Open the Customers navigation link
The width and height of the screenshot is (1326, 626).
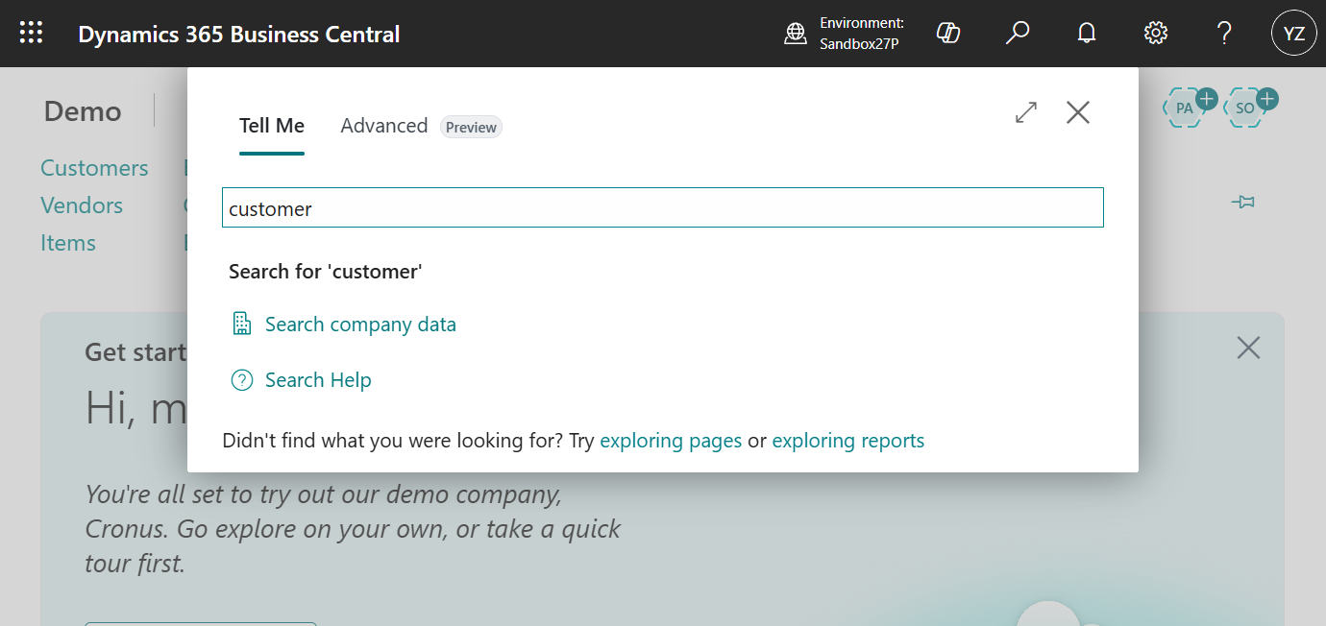94,168
